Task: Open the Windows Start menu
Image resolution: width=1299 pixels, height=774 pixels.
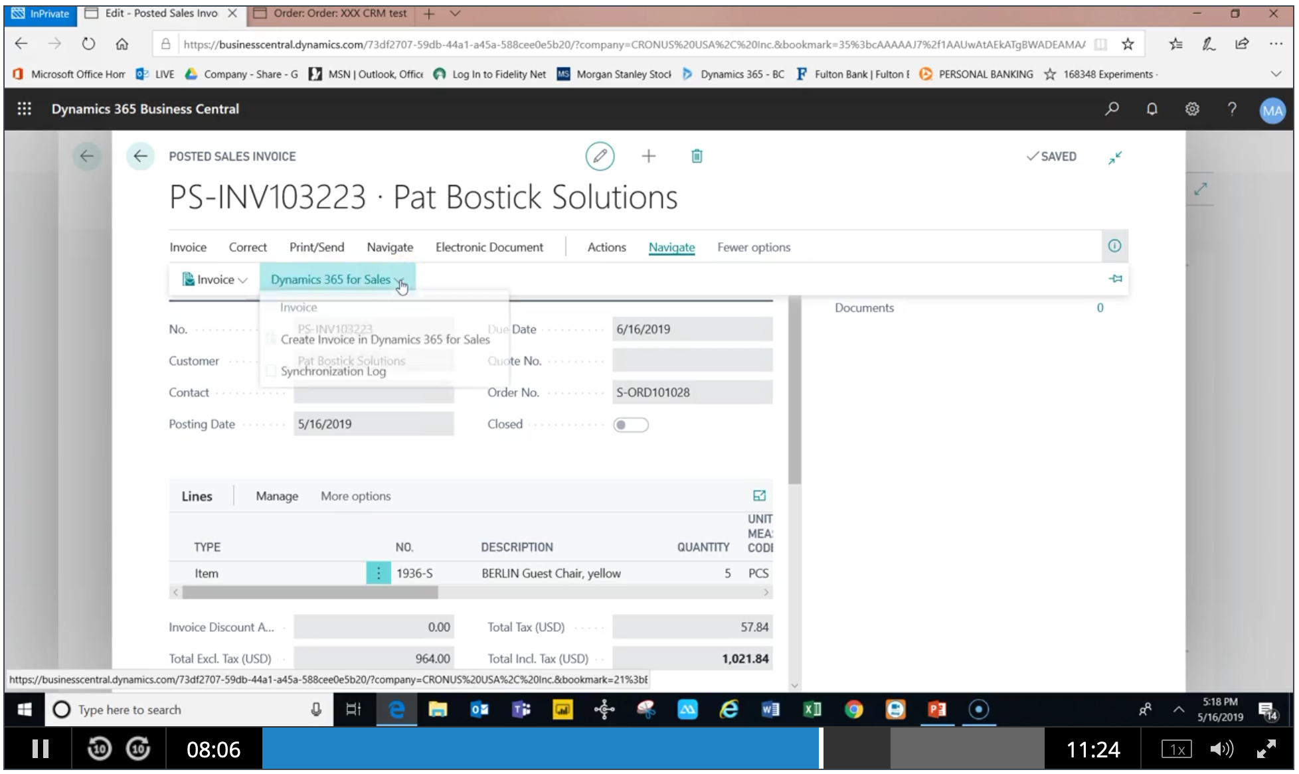Action: click(x=25, y=710)
